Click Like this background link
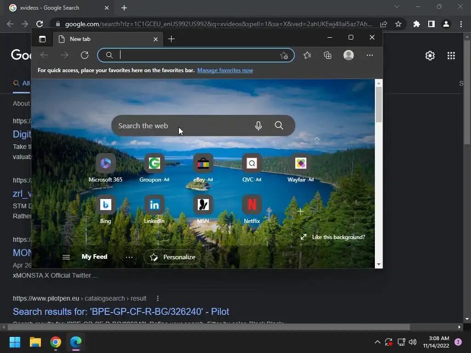Viewport: 471px width, 353px height. 333,237
